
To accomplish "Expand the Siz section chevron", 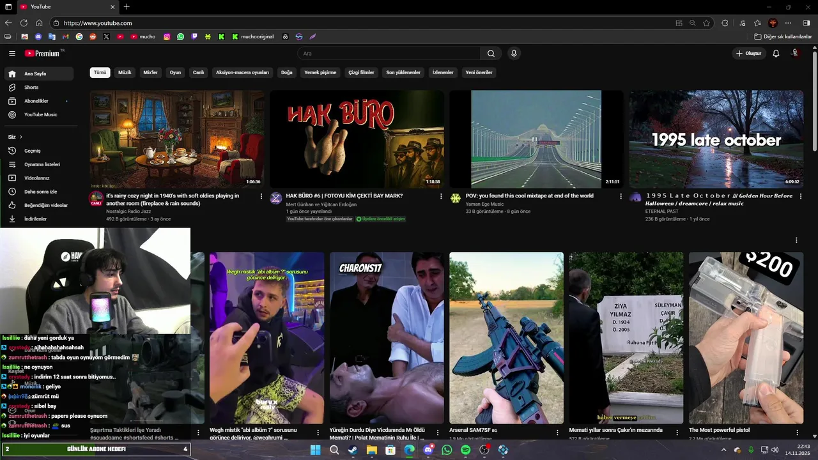I will coord(20,137).
